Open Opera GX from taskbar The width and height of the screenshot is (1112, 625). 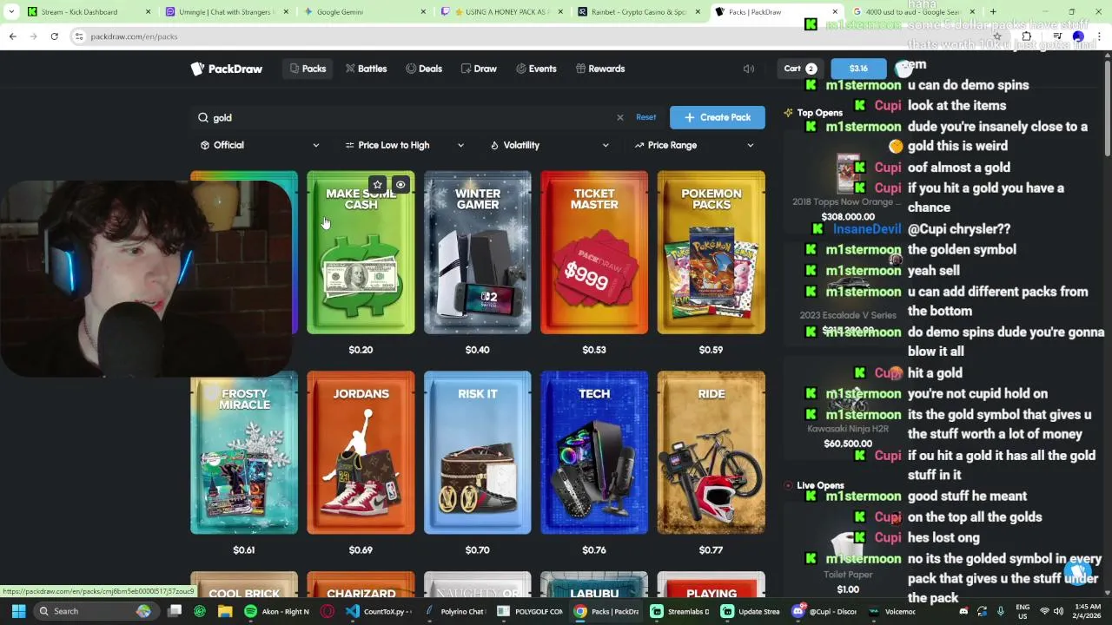point(328,611)
